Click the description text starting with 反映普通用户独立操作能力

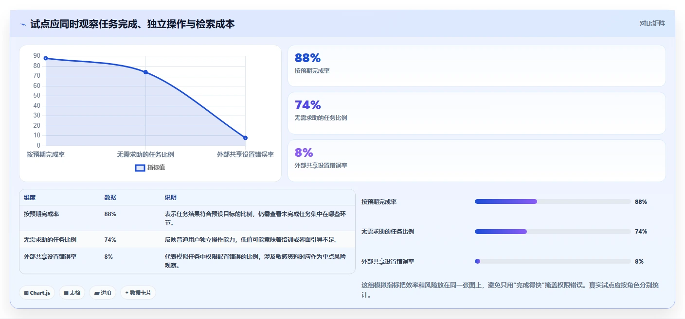click(251, 240)
